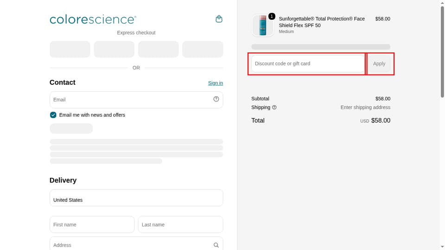Click the Colorescience logo

tap(93, 19)
